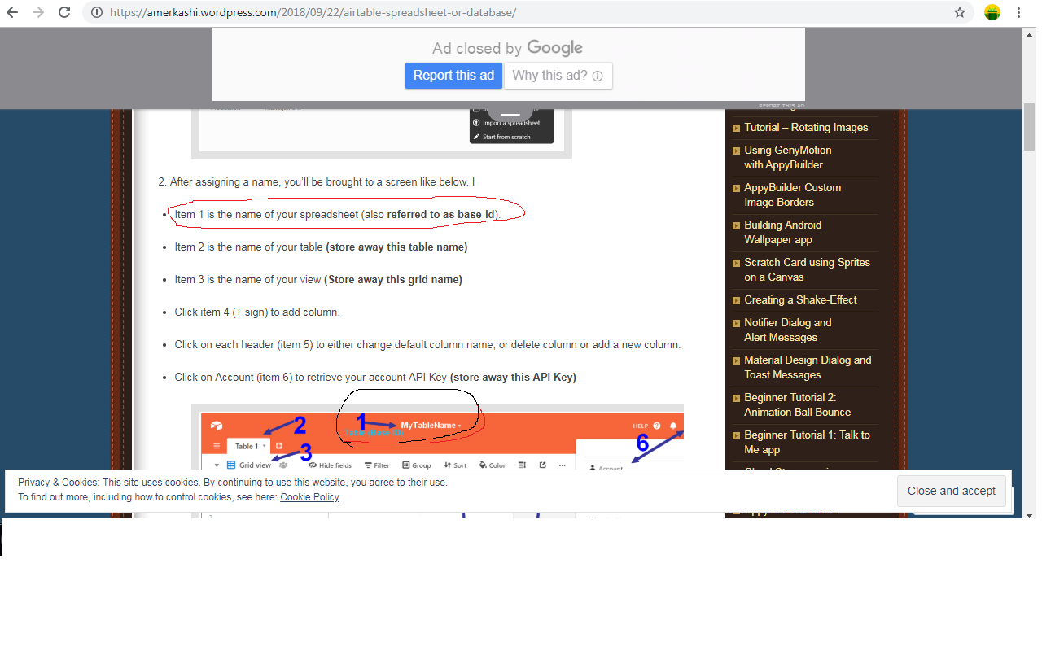Click the Item 2 table name bullet text

[x=321, y=247]
